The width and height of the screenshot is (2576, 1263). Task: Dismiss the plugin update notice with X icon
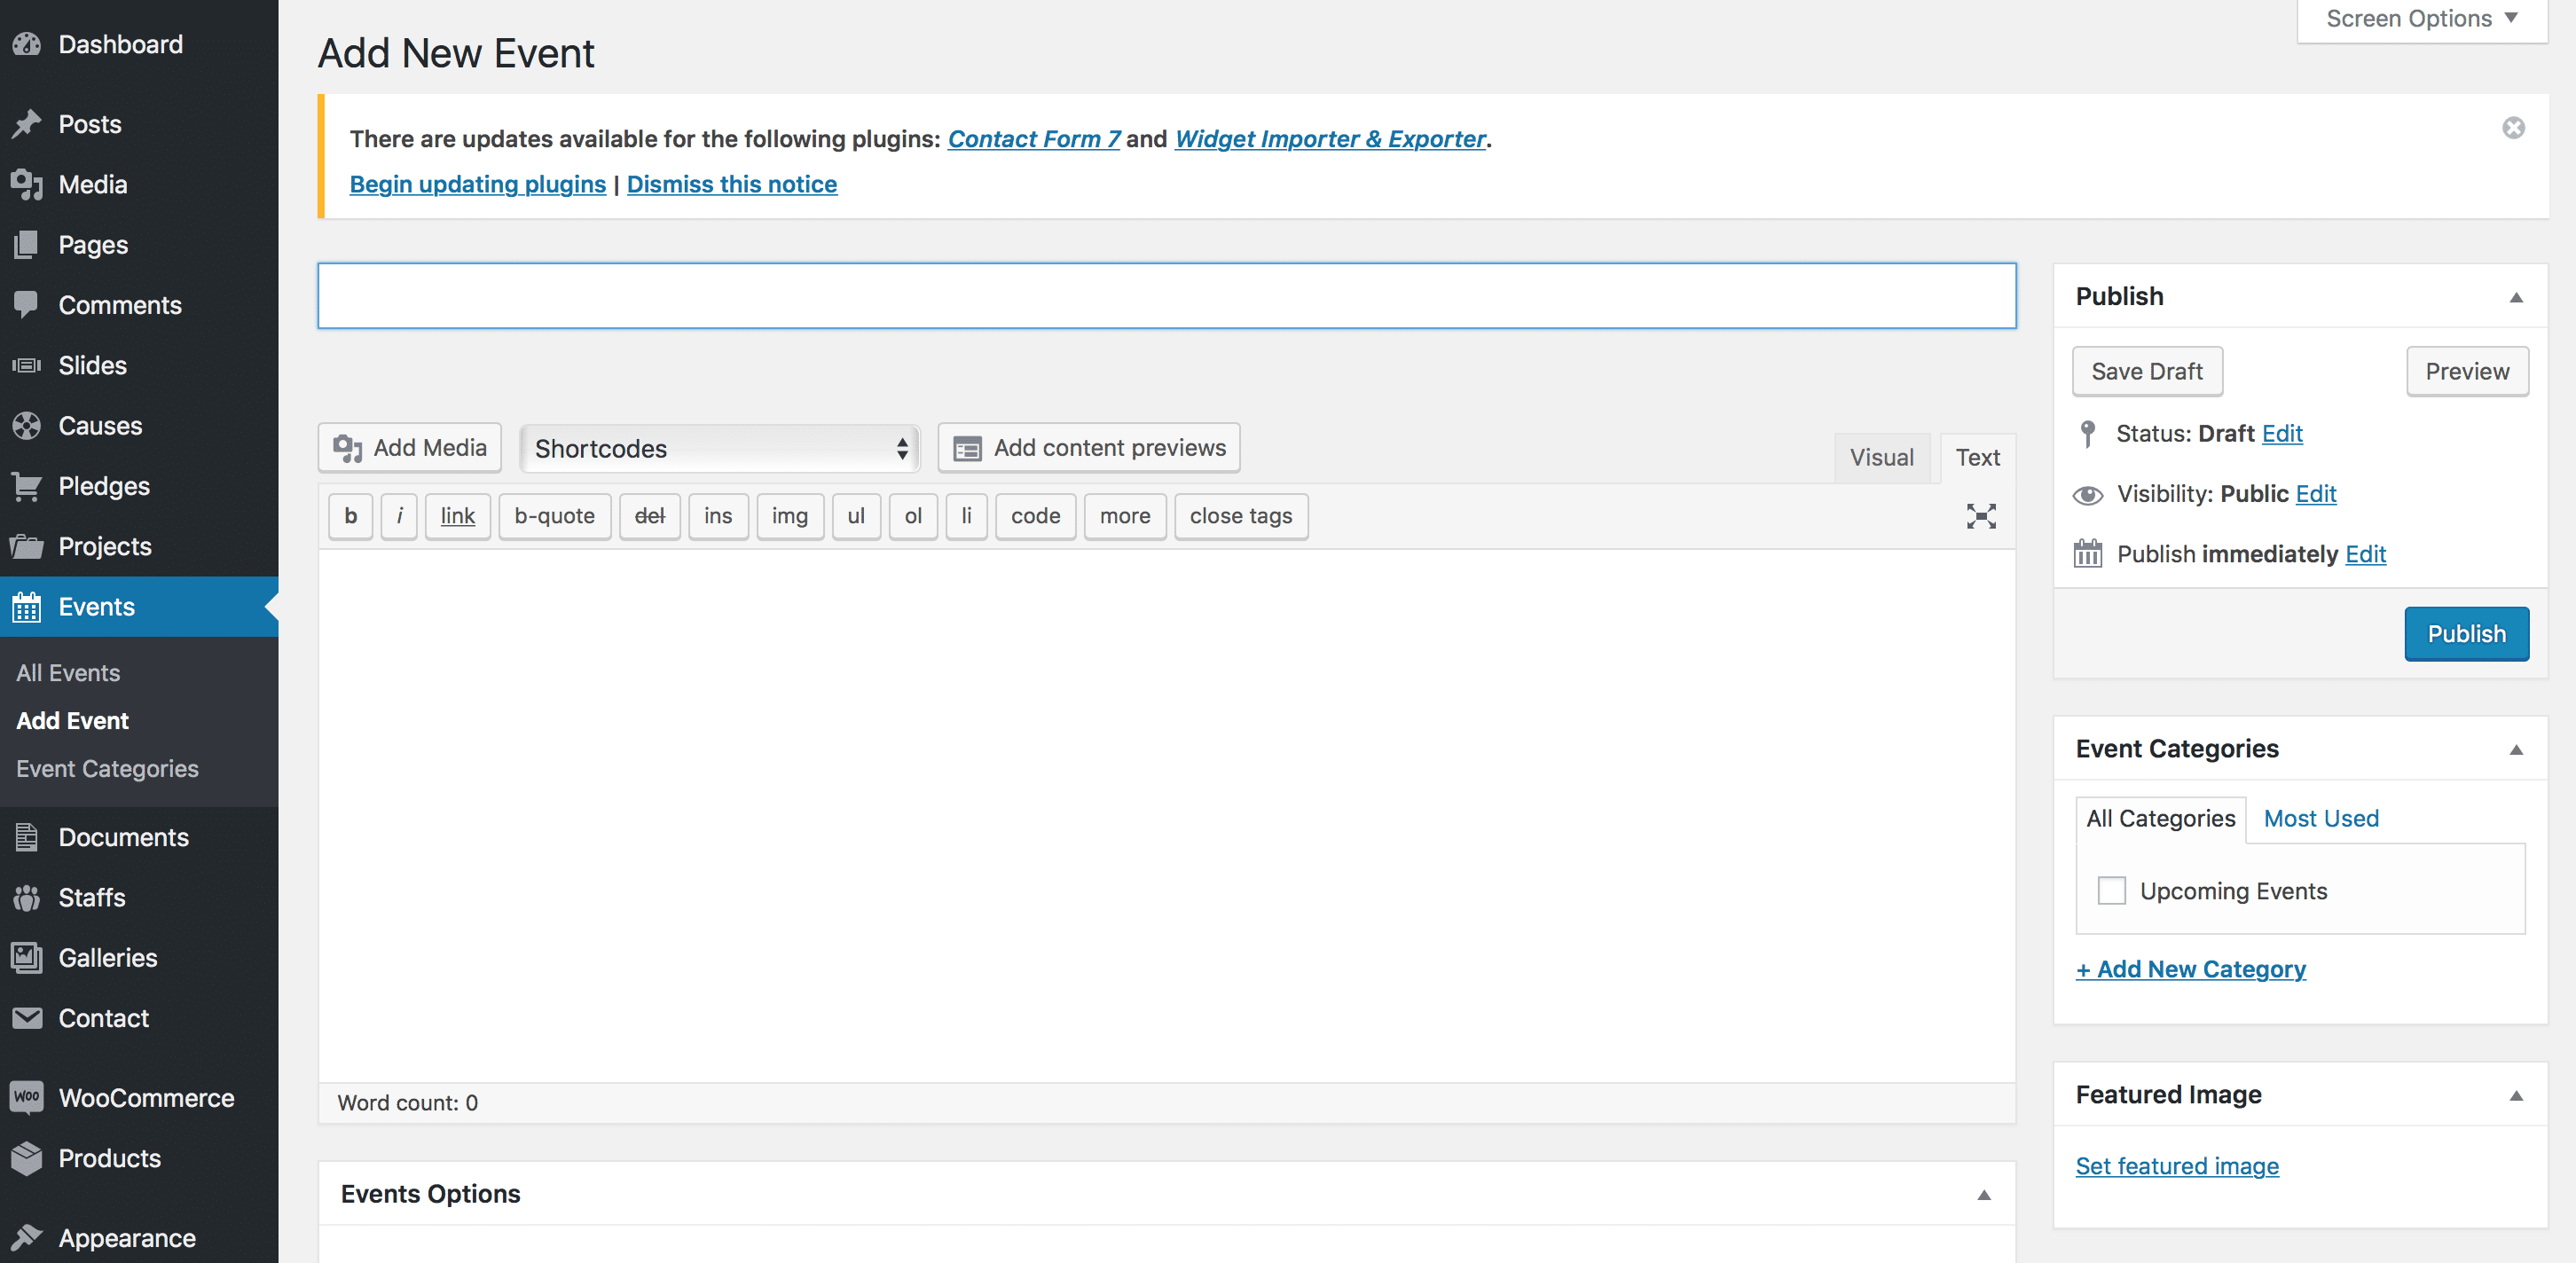[2512, 128]
